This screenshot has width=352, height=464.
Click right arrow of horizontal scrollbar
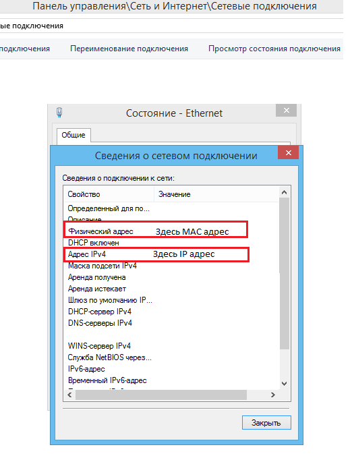[x=272, y=395]
